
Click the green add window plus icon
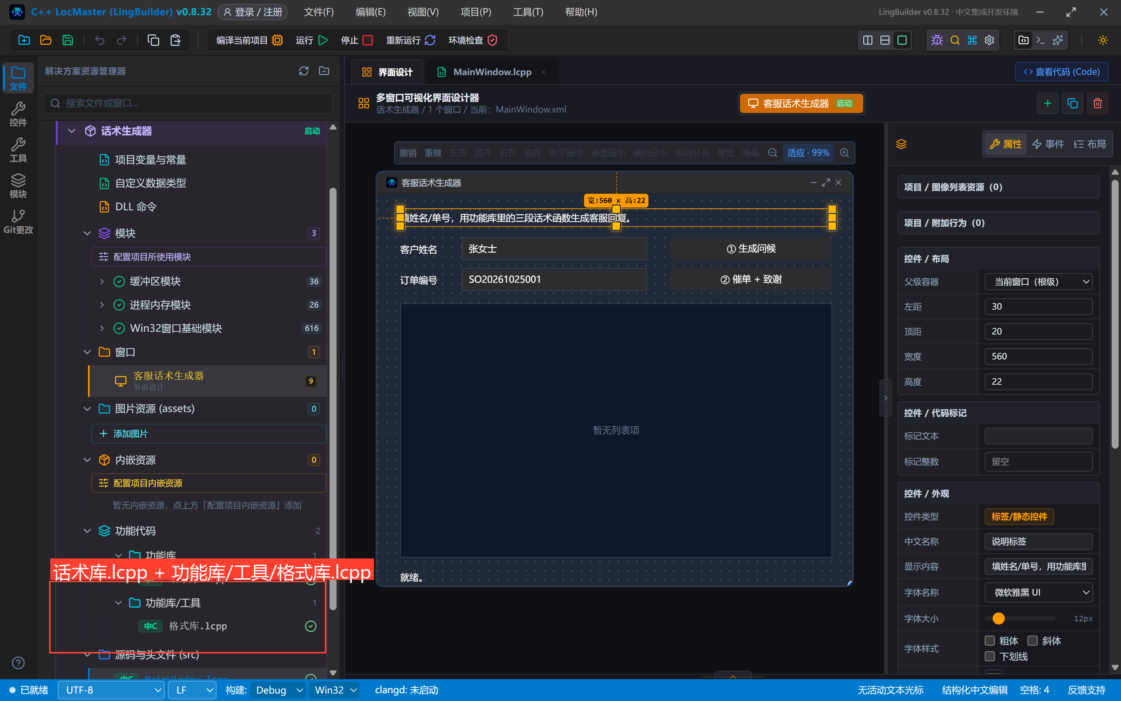pos(1047,103)
